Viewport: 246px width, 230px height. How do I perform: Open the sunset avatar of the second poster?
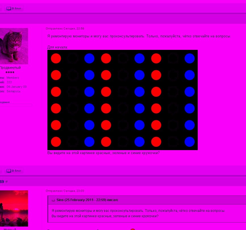click(14, 208)
